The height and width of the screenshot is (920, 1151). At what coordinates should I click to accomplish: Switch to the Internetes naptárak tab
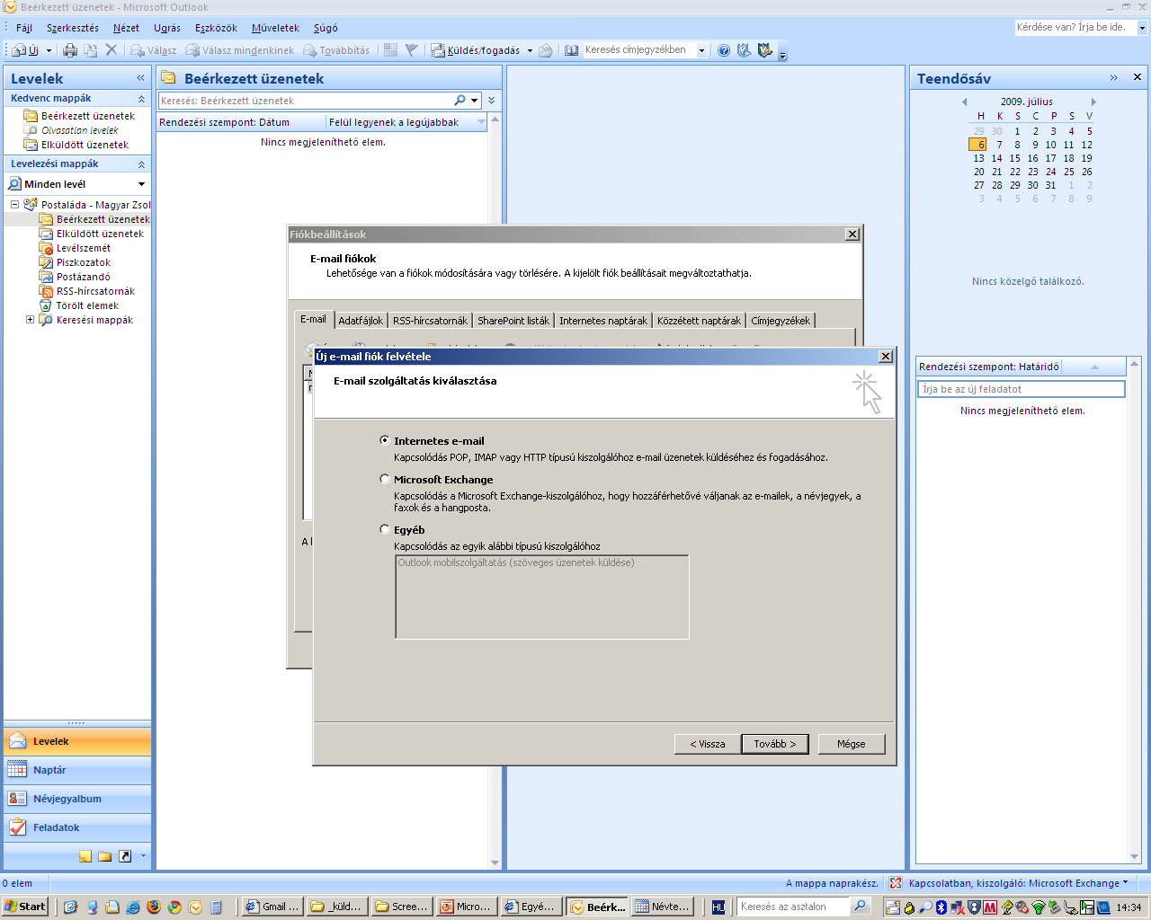click(602, 321)
